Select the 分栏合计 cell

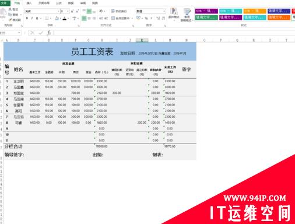point(13,146)
